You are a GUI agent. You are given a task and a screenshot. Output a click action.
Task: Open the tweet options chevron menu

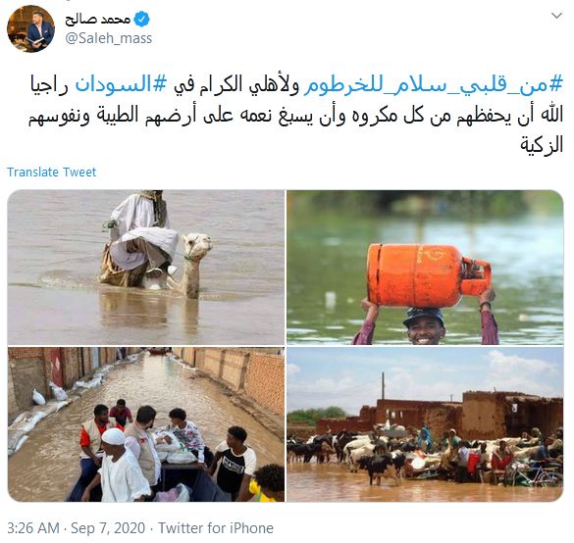point(556,16)
